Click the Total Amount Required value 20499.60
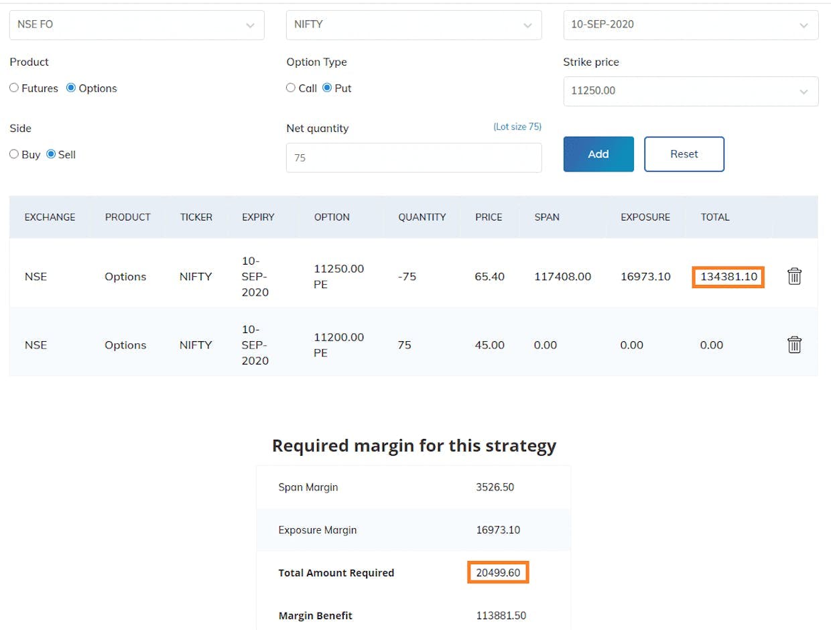831x630 pixels. point(498,572)
